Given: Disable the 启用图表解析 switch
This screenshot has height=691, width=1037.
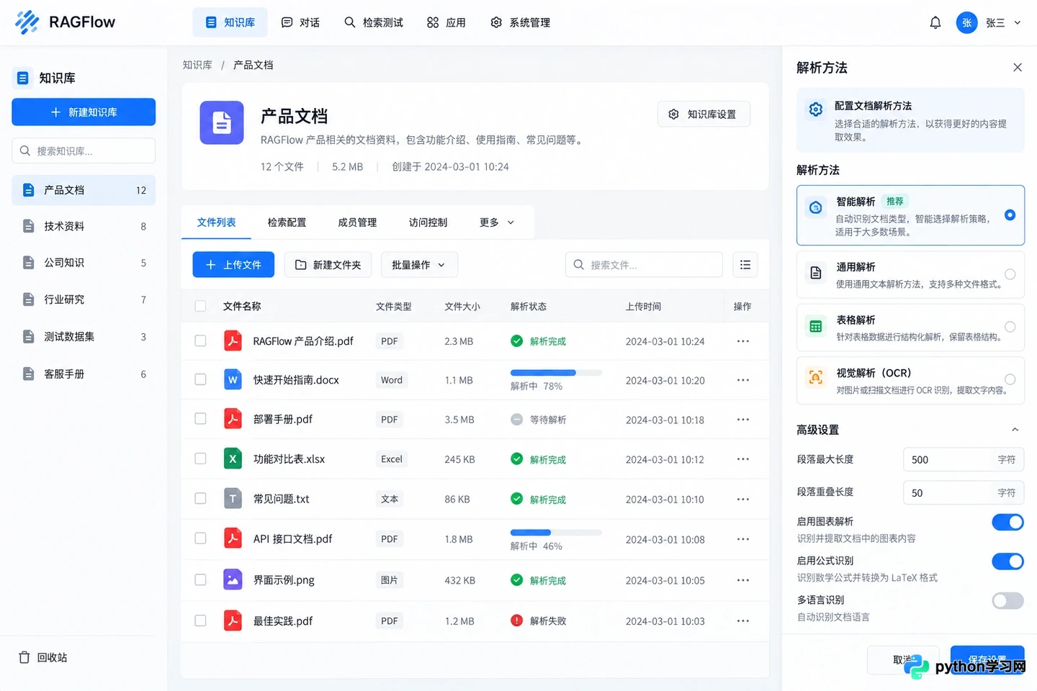Looking at the screenshot, I should tap(1007, 522).
